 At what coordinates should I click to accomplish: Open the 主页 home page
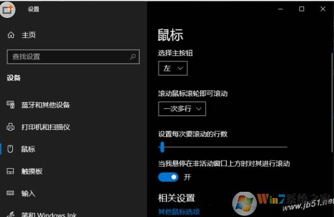[28, 35]
